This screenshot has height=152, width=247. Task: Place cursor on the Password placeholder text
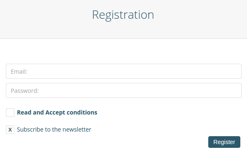pos(25,91)
